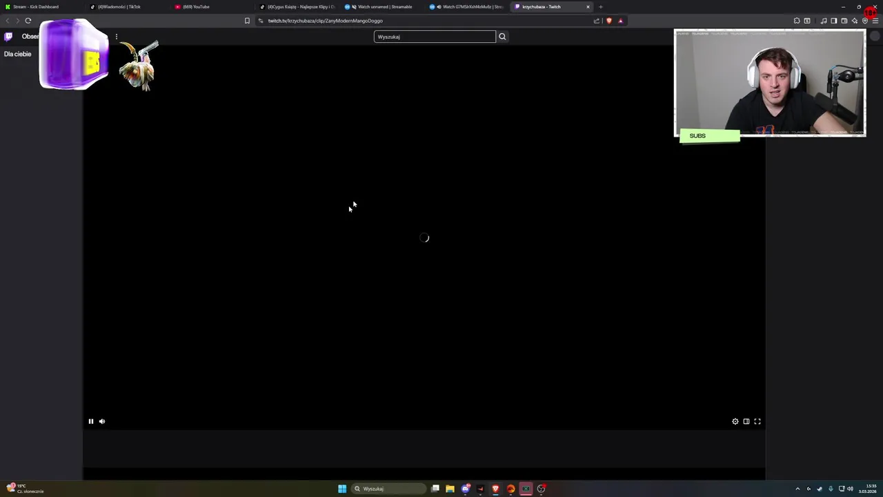The width and height of the screenshot is (883, 497).
Task: Open the share page icon in address bar
Action: point(597,21)
